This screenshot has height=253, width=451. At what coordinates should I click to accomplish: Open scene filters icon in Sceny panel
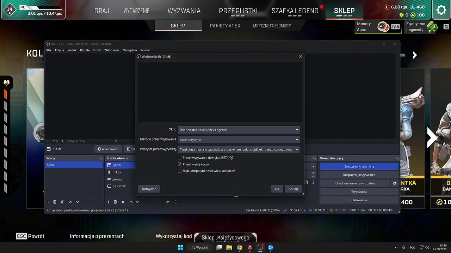(x=63, y=202)
